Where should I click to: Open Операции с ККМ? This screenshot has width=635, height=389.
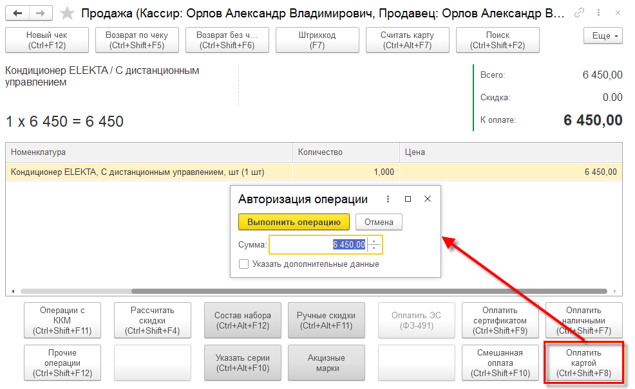[x=62, y=321]
